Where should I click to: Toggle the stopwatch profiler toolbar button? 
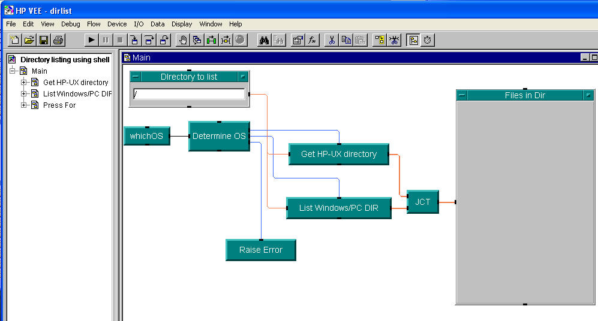pyautogui.click(x=428, y=40)
